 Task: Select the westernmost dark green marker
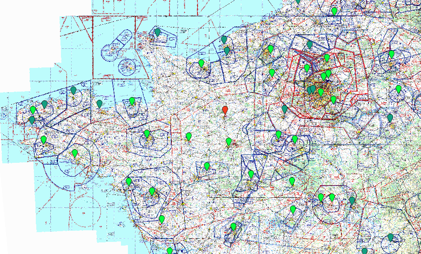32,120
